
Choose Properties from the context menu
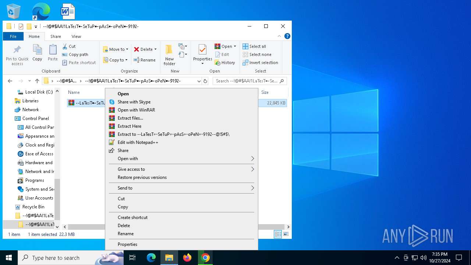pyautogui.click(x=181, y=244)
